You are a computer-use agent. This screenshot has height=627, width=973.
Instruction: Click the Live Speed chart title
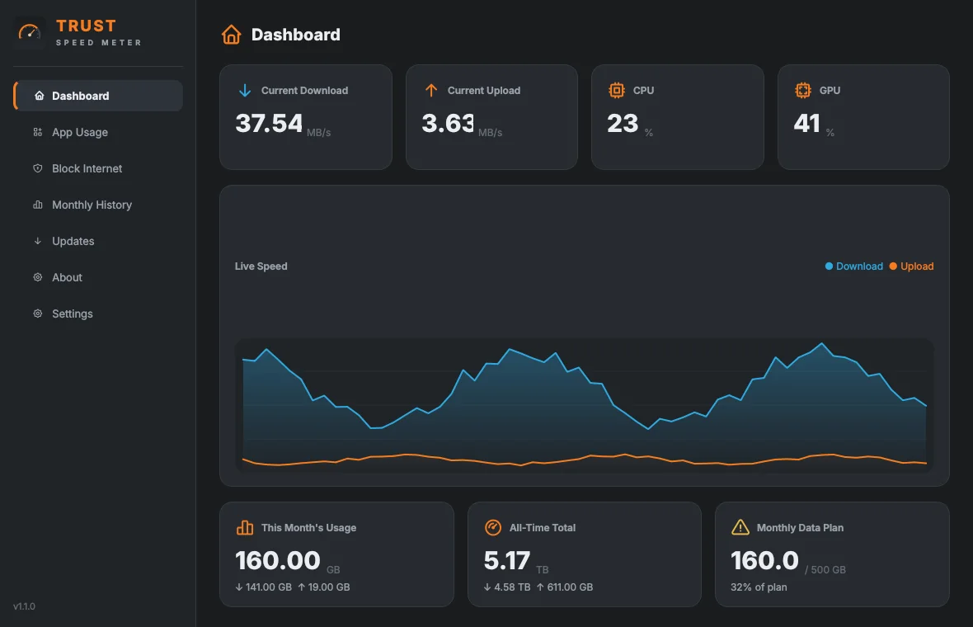tap(261, 266)
